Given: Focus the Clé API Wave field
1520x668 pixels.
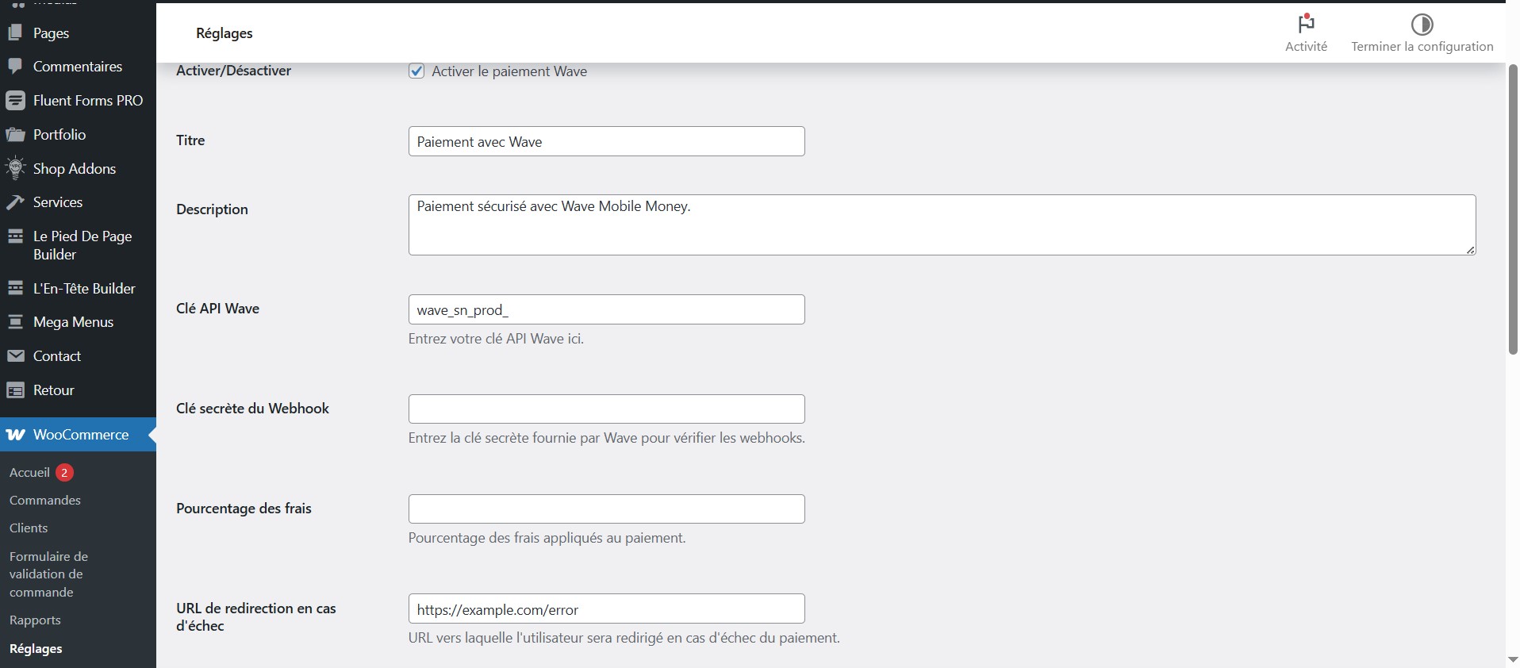Looking at the screenshot, I should [606, 310].
